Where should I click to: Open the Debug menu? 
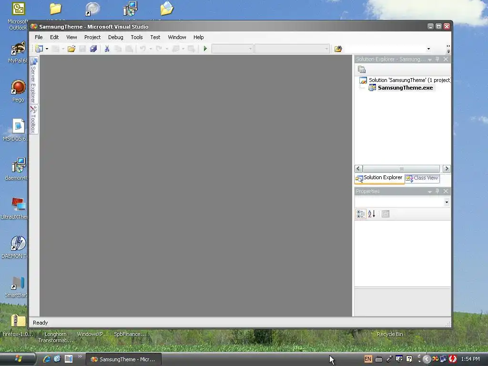116,37
